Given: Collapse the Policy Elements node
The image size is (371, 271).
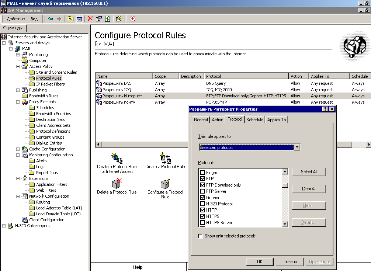Looking at the screenshot, I should [x=18, y=102].
